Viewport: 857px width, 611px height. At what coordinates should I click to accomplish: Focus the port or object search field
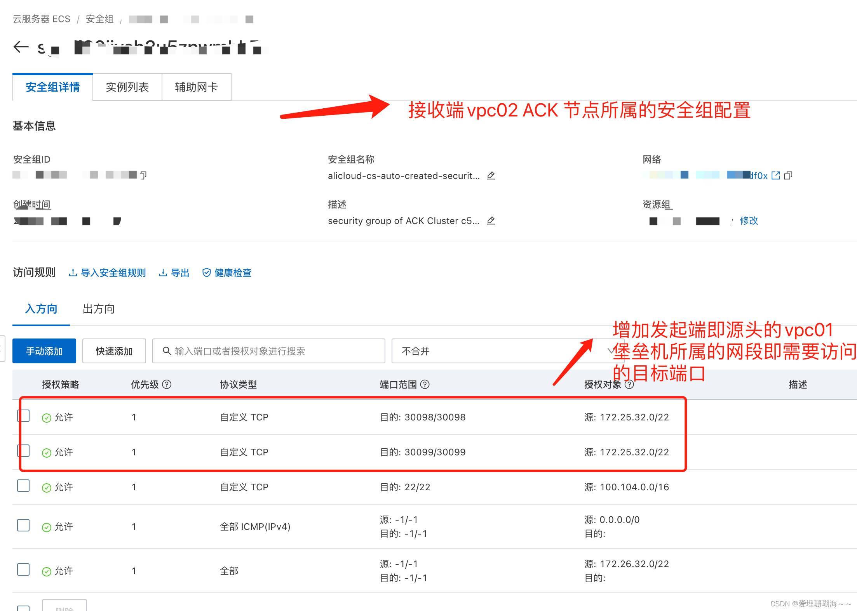click(x=269, y=351)
